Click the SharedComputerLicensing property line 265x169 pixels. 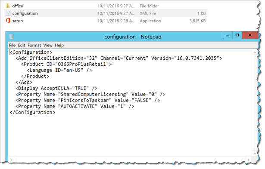click(90, 94)
